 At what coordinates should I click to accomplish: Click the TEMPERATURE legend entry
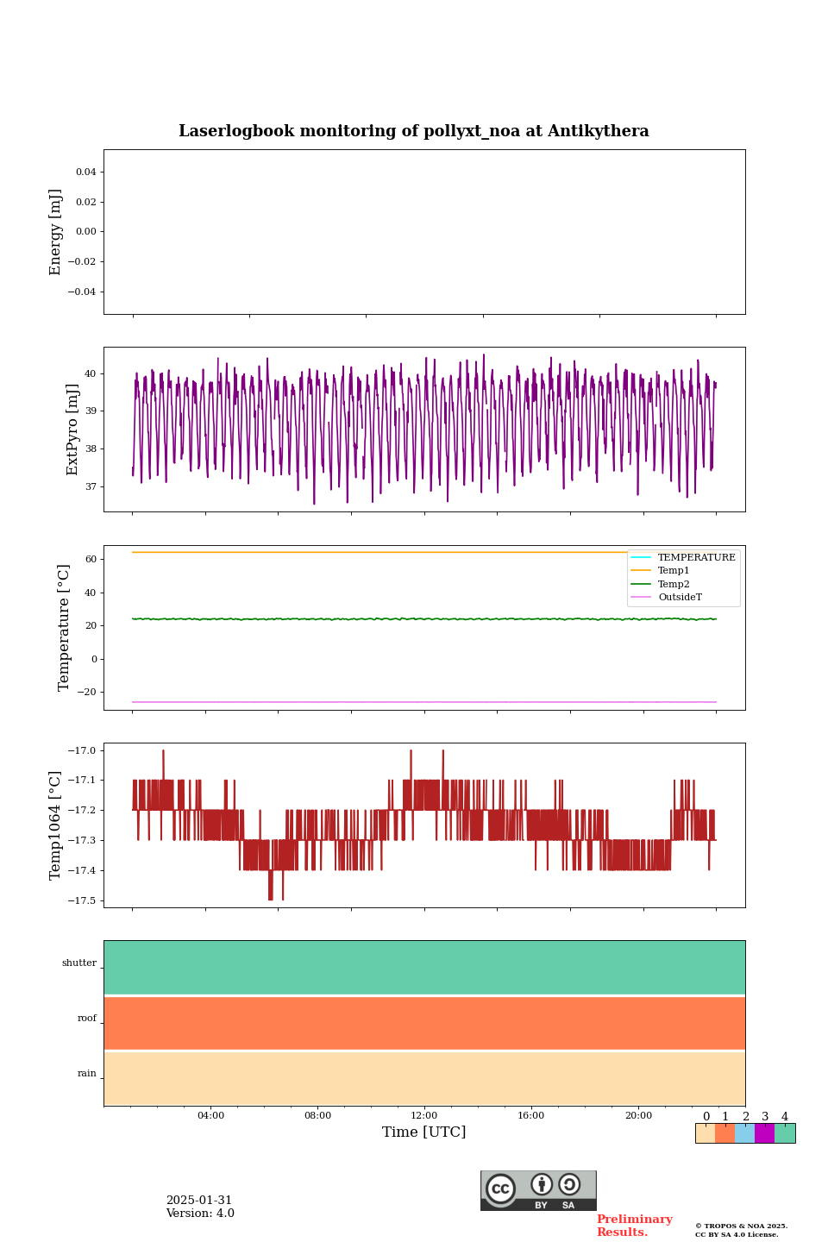point(683,557)
